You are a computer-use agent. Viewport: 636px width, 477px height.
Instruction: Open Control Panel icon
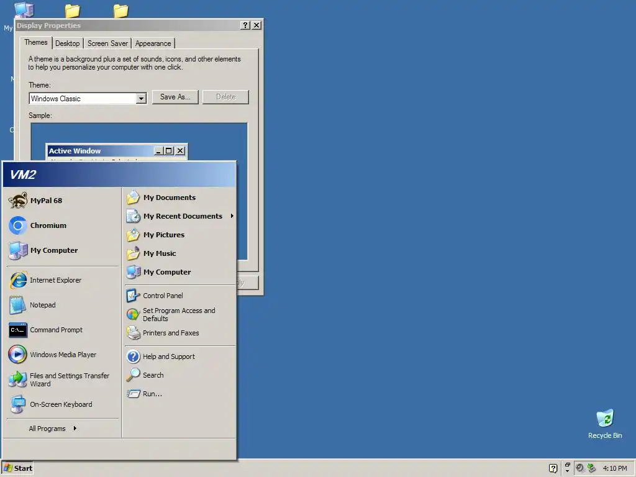pos(133,296)
